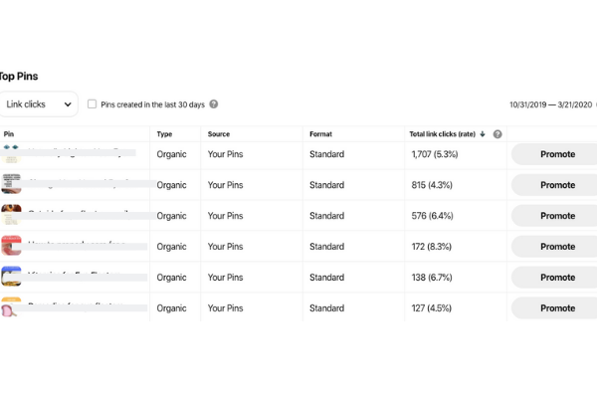Image resolution: width=597 pixels, height=398 pixels.
Task: Promote the pin with 172 link clicks
Action: point(557,246)
